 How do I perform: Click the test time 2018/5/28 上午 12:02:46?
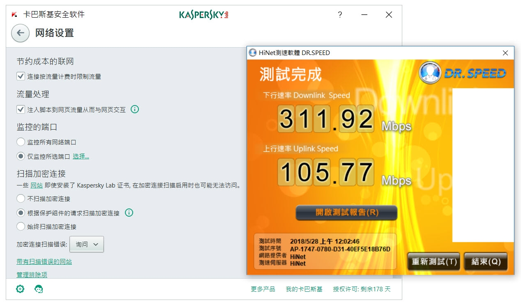325,241
